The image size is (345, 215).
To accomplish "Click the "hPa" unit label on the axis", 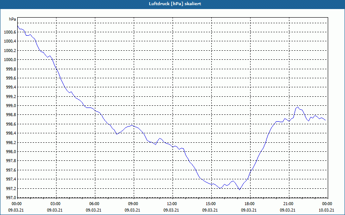I will 13,19.
